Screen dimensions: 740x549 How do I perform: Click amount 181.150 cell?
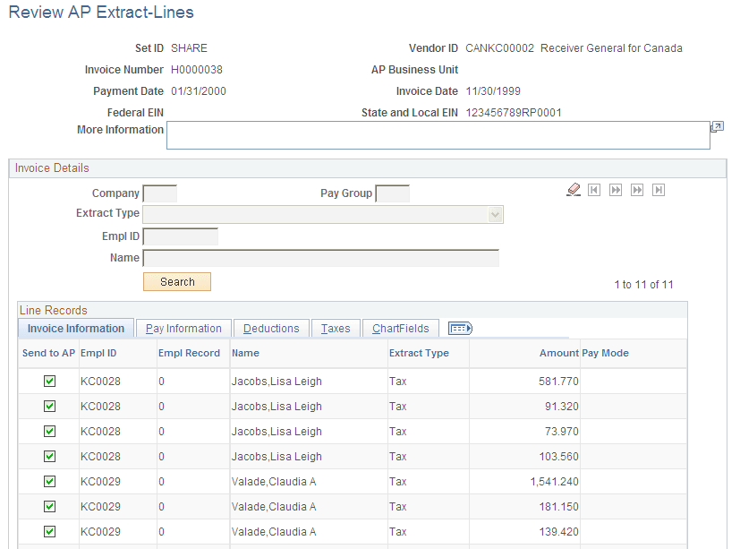coord(558,507)
